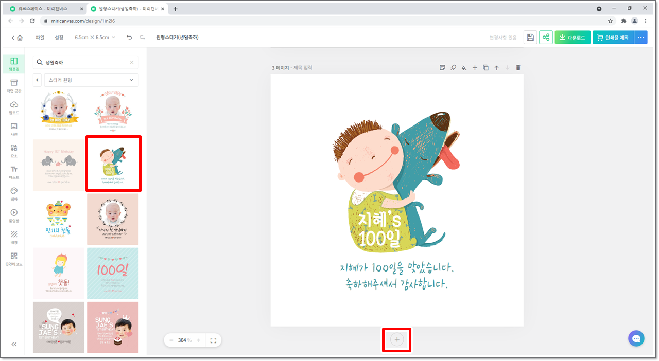Open the 작업 공간 sidebar panel

tap(14, 85)
